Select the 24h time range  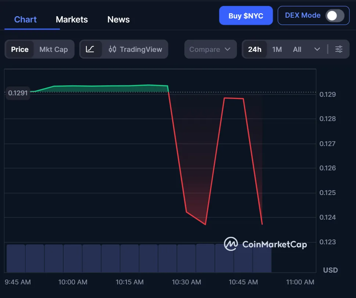click(x=255, y=49)
